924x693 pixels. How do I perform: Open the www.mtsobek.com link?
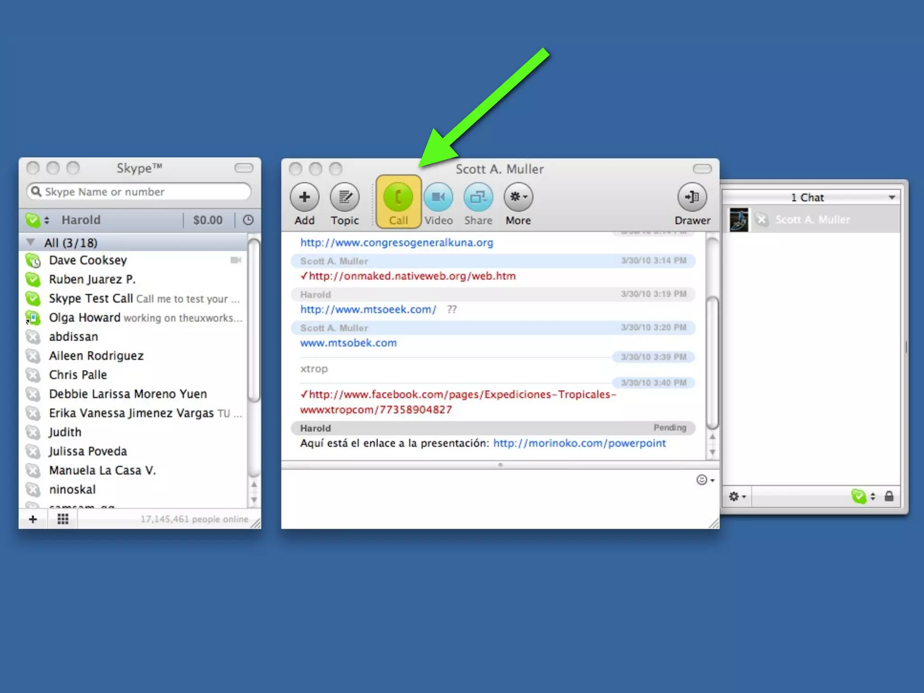(x=348, y=343)
